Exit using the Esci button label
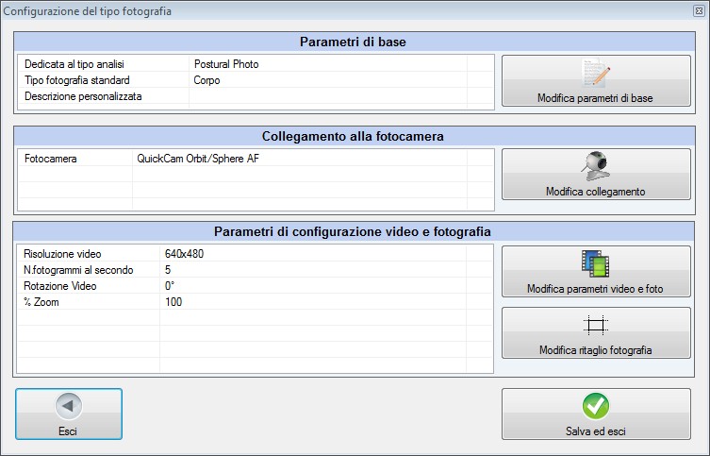Screen dimensions: 710x456 tap(68, 431)
